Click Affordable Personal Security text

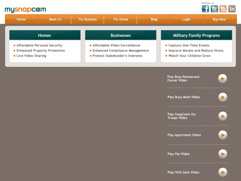39,45
